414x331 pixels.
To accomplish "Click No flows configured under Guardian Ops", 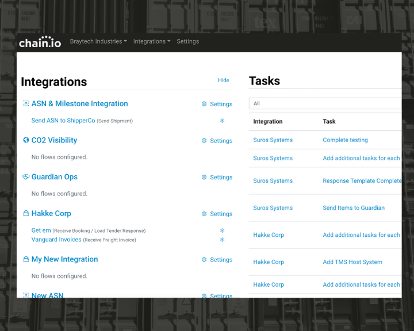I will 59,194.
